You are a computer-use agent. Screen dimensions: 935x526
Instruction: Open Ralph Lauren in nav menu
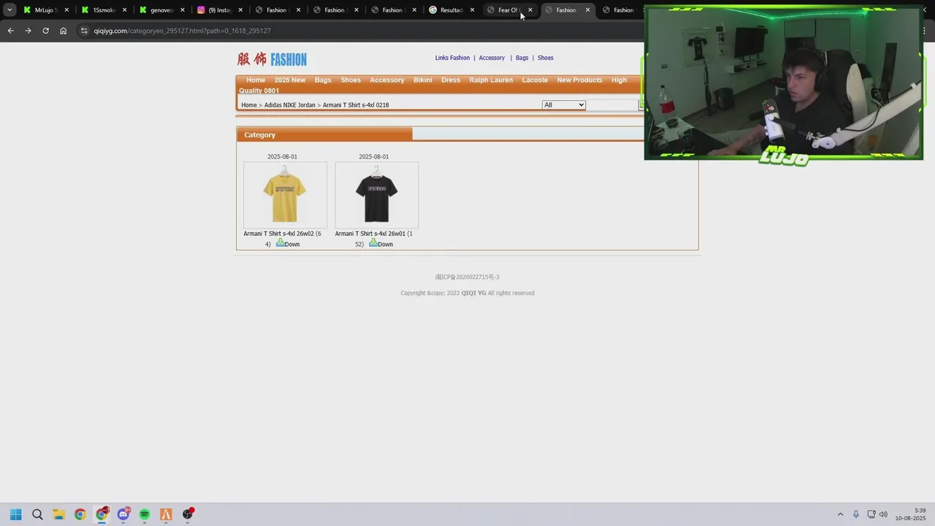point(491,80)
